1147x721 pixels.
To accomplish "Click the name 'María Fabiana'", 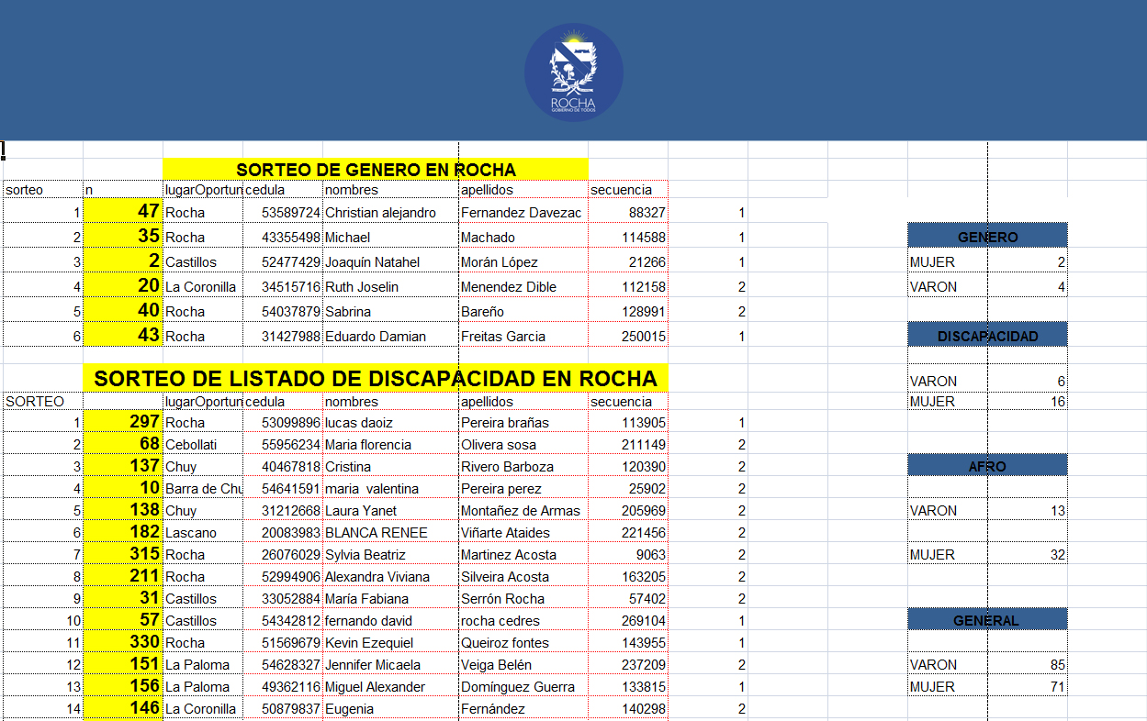I will pyautogui.click(x=366, y=598).
